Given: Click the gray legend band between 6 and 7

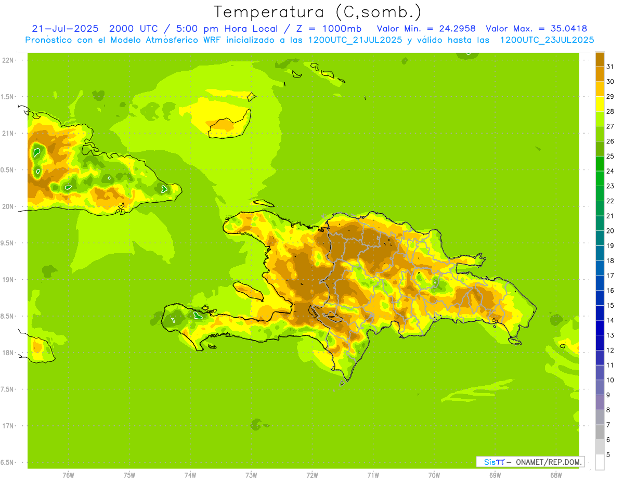Looking at the screenshot, I should (x=600, y=432).
